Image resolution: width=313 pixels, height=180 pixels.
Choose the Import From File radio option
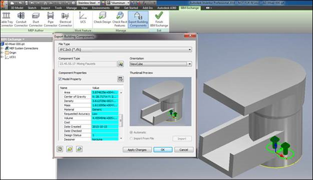point(131,138)
